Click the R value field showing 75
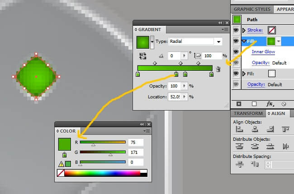The image size is (294, 194). pyautogui.click(x=136, y=143)
